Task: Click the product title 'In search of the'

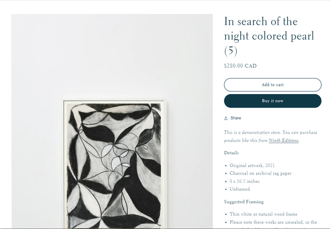Action: (x=261, y=21)
